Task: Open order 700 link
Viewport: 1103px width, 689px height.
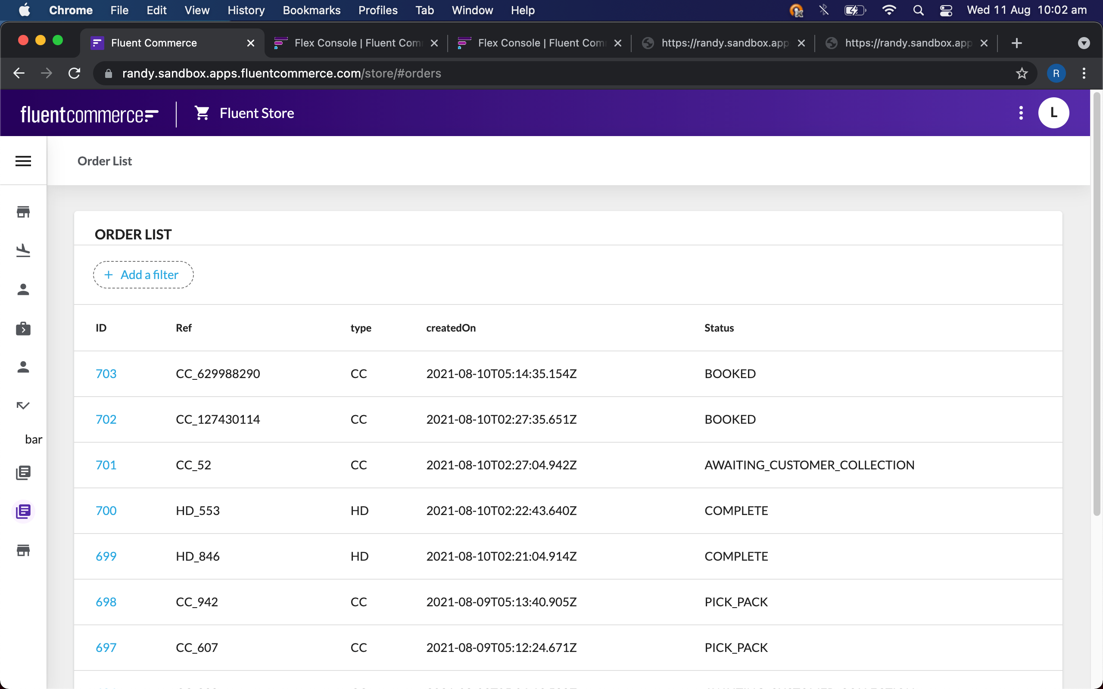Action: [x=106, y=510]
